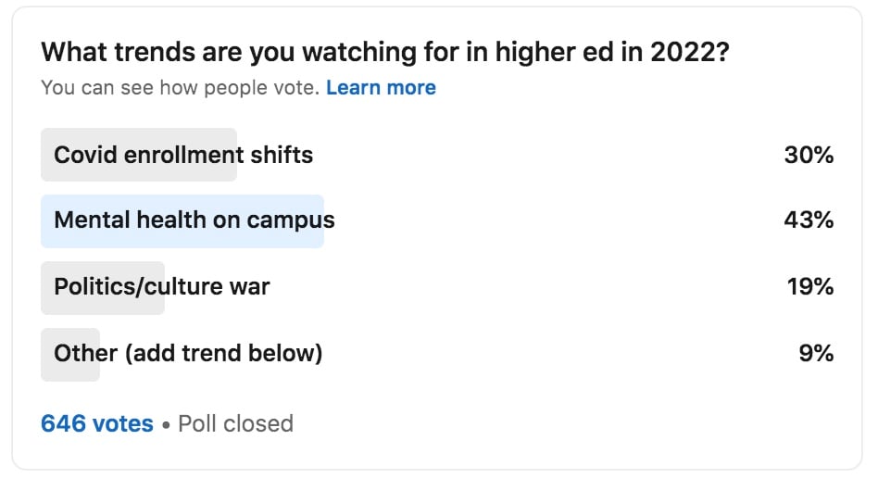The width and height of the screenshot is (878, 478).
Task: View the 646 votes list
Action: (x=97, y=423)
